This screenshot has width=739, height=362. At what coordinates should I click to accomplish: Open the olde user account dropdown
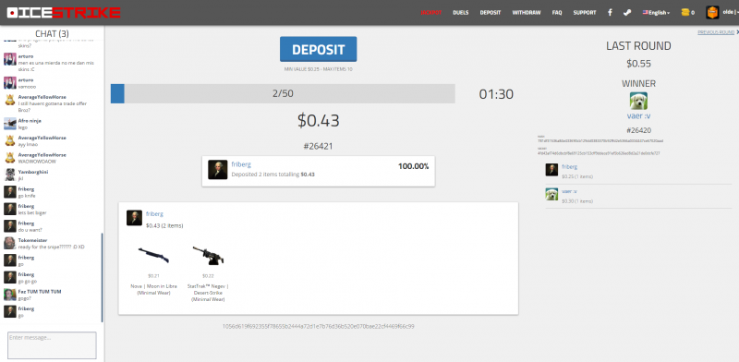point(730,13)
